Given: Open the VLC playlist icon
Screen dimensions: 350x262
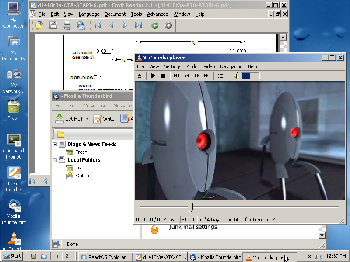Looking at the screenshot, I should coord(220,76).
